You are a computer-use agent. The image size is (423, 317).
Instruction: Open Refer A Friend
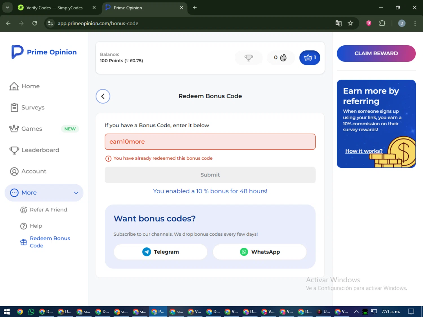click(44, 210)
